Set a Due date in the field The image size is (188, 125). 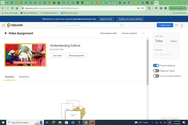[166, 54]
